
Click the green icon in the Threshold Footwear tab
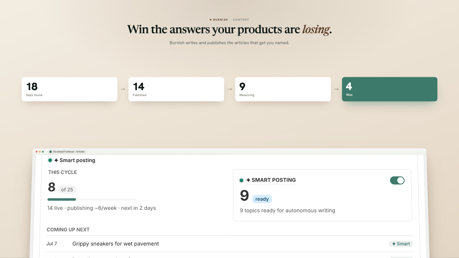(50, 152)
